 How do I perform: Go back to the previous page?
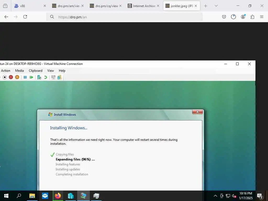tap(6, 17)
